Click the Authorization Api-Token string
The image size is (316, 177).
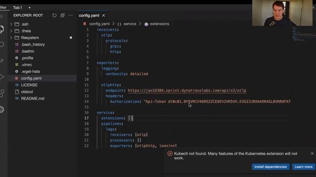coord(217,102)
